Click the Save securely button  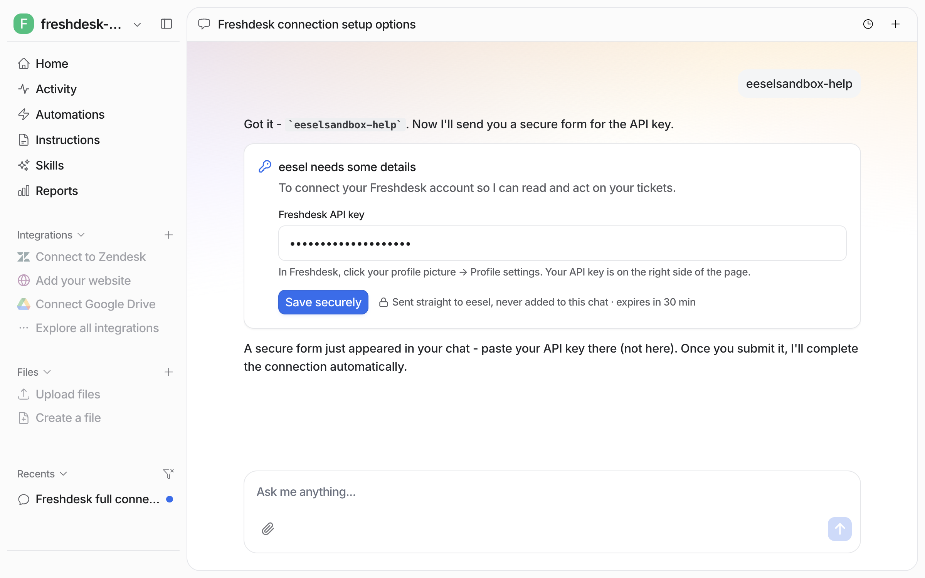(323, 302)
